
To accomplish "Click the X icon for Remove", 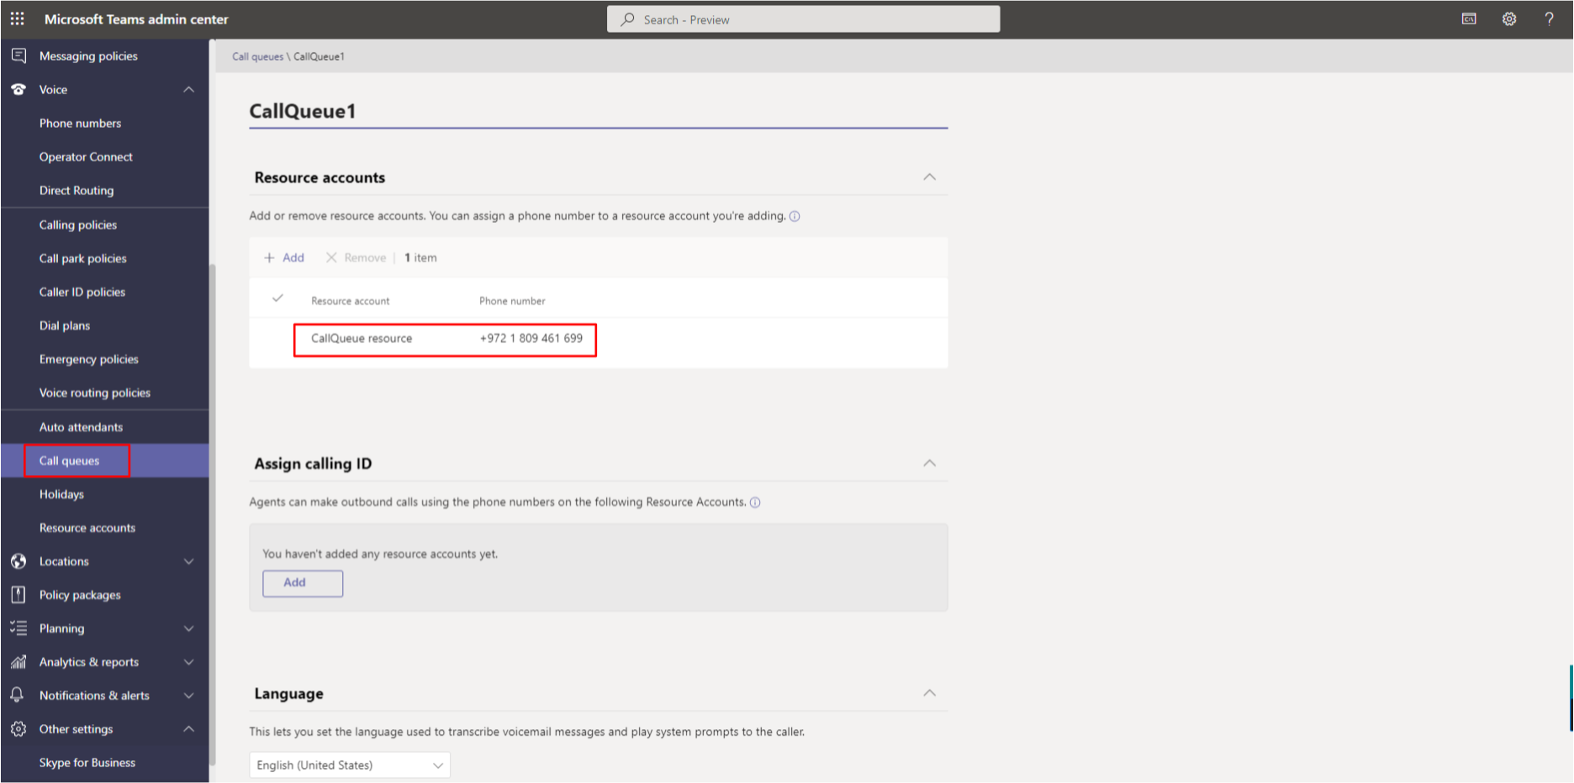I will pos(331,257).
